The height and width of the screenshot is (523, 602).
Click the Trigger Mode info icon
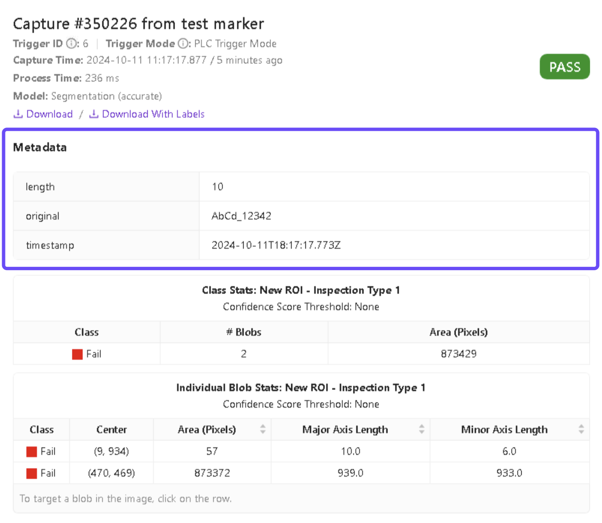pos(183,43)
